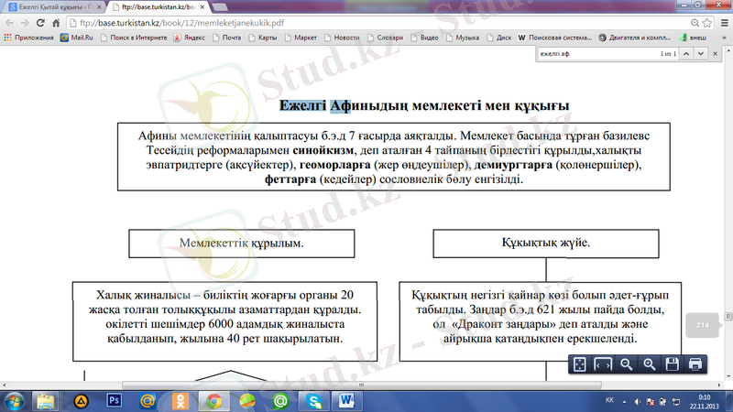This screenshot has width=733, height=412.
Task: Switch to Microsoft Word in the taskbar
Action: (347, 401)
